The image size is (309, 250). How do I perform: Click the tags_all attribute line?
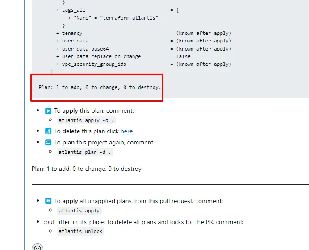click(117, 10)
